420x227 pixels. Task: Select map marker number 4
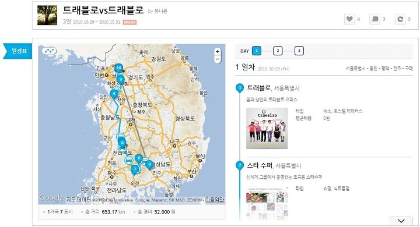114,94
